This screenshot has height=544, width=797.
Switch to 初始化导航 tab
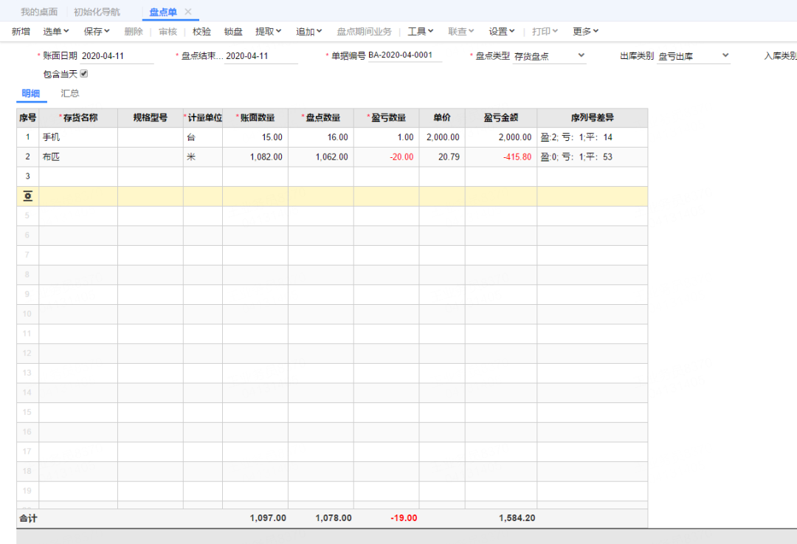click(97, 12)
